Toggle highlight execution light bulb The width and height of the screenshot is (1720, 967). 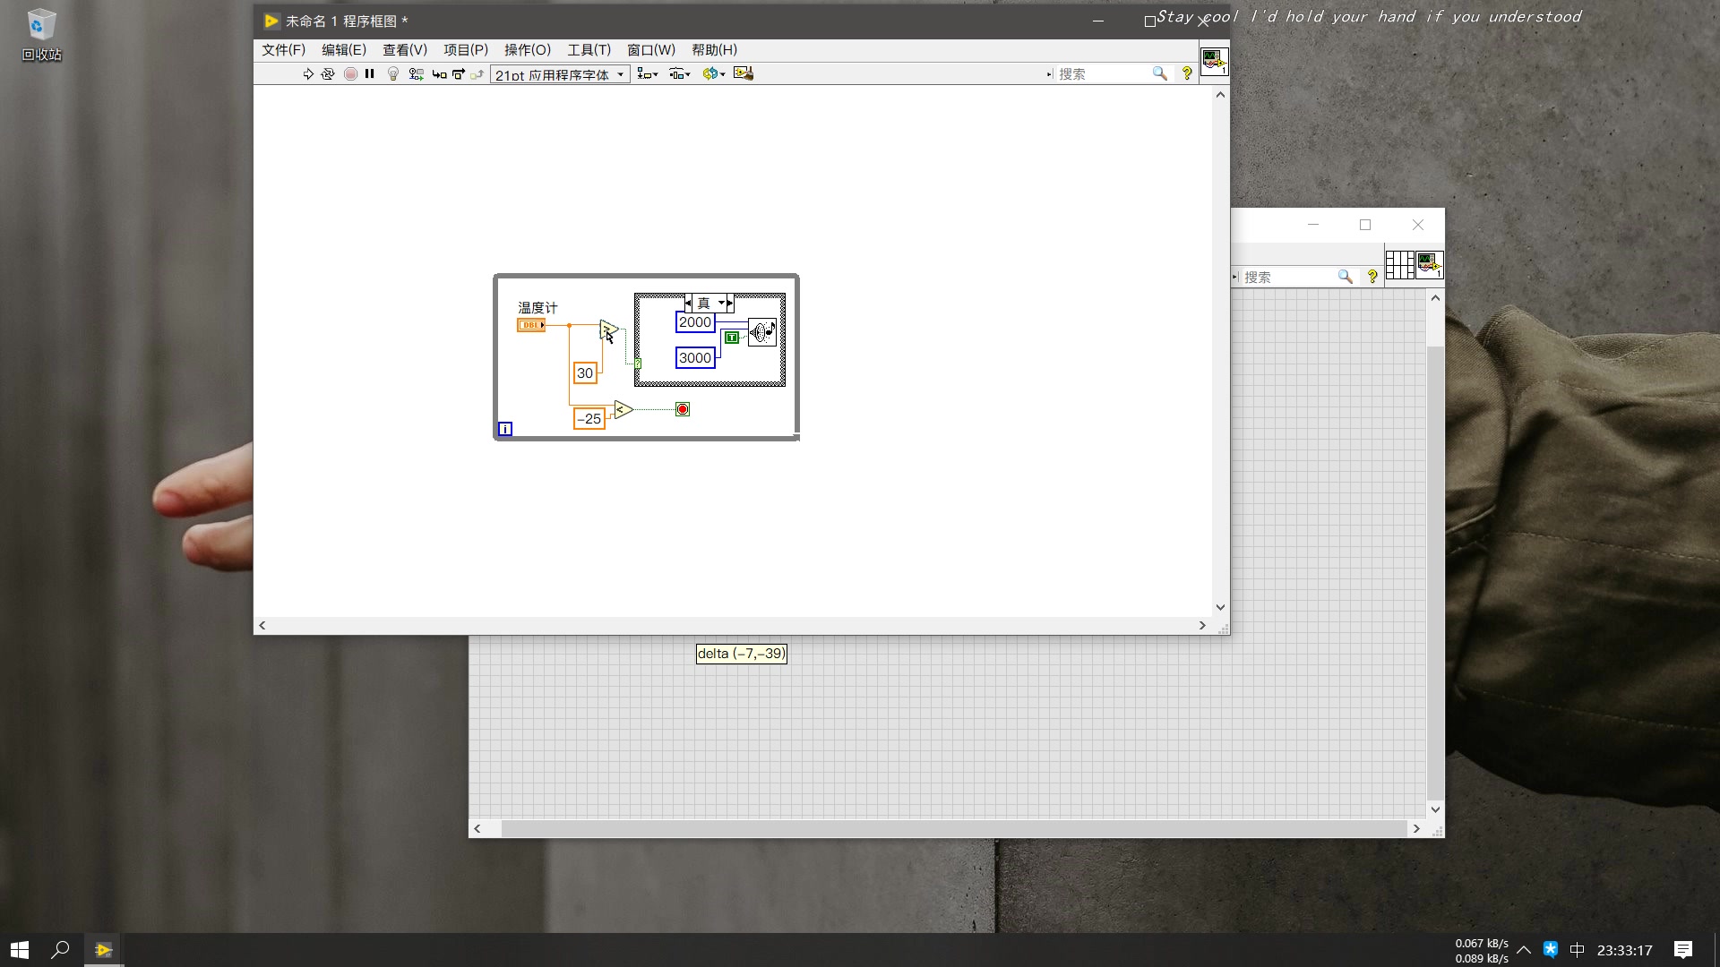tap(392, 74)
